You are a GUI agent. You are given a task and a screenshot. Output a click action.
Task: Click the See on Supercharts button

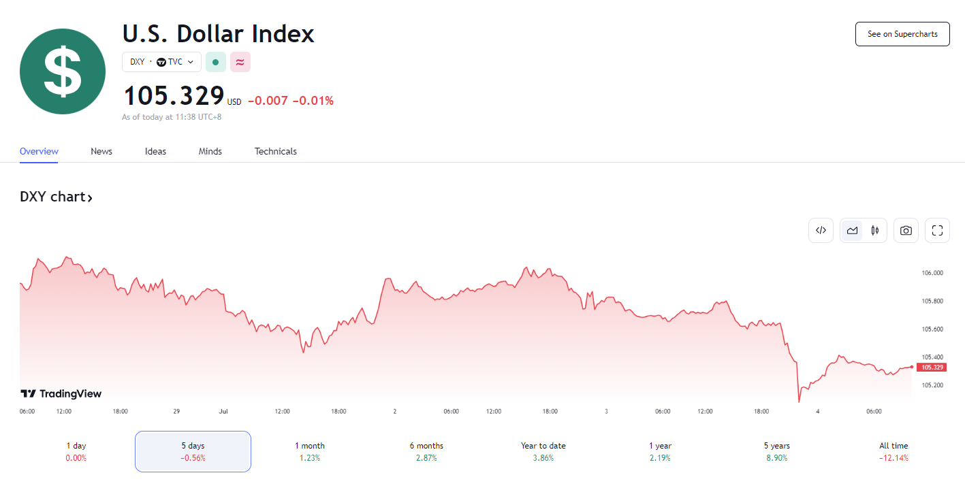(902, 34)
